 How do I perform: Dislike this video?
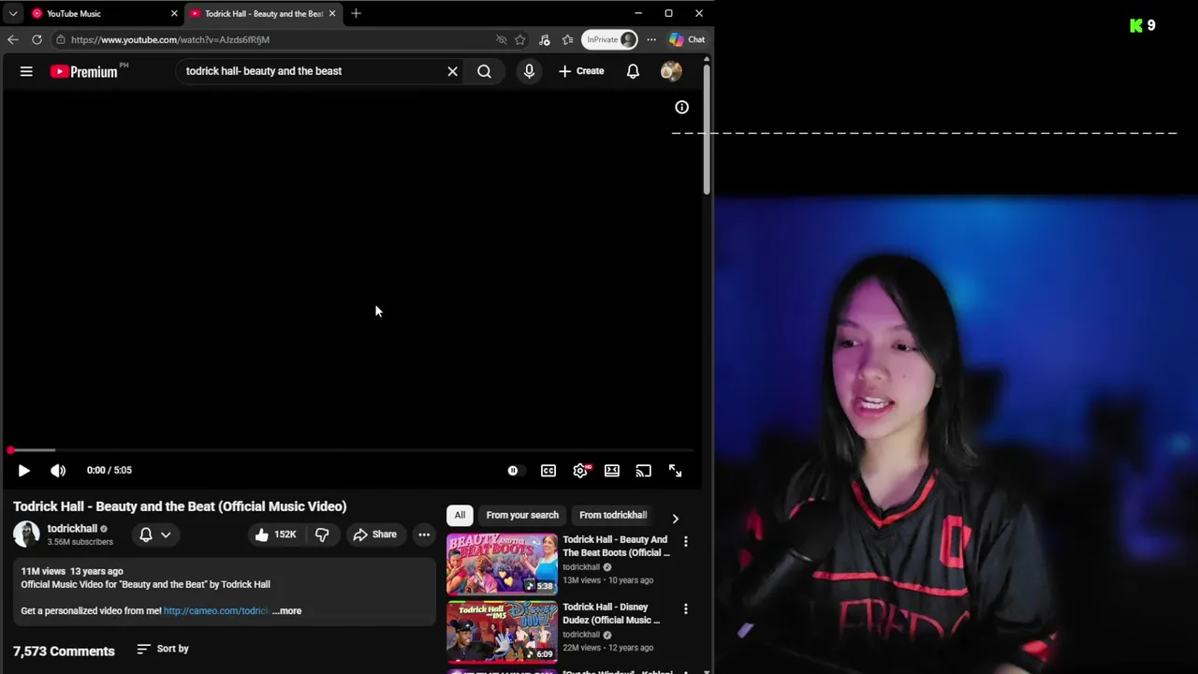tap(322, 535)
